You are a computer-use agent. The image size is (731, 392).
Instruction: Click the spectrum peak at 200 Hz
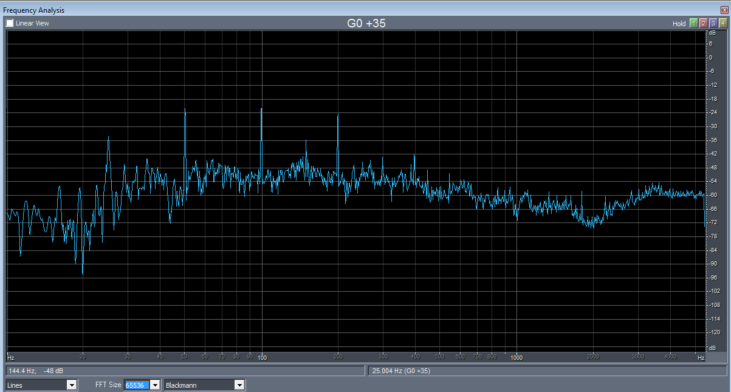[338, 115]
